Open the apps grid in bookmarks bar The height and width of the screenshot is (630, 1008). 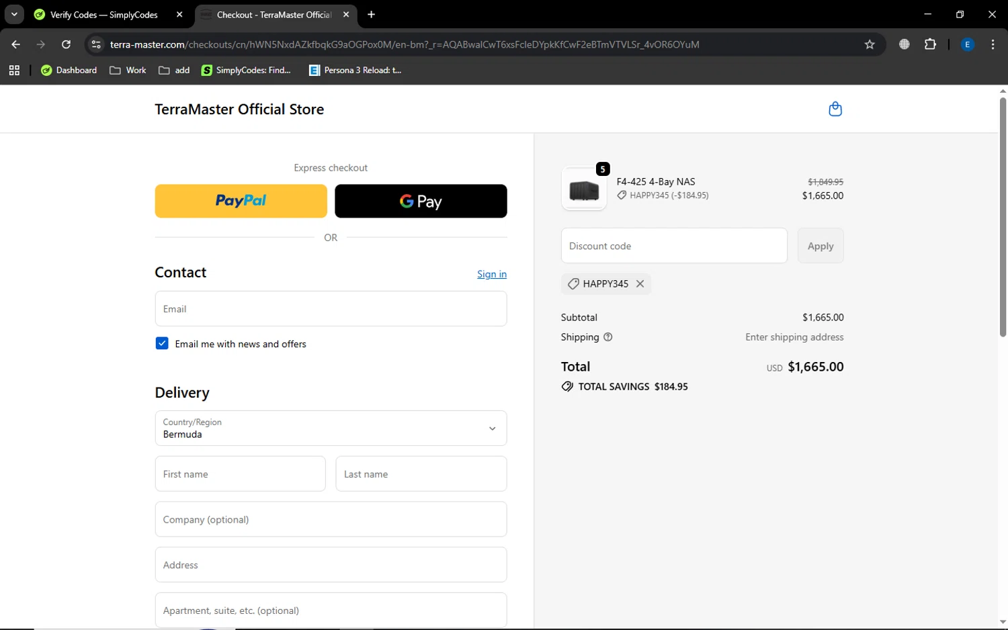click(x=14, y=70)
